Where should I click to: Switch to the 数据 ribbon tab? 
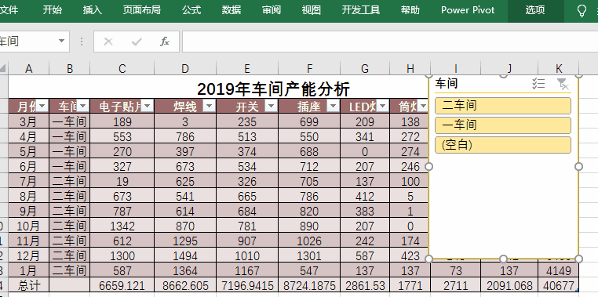pyautogui.click(x=232, y=10)
